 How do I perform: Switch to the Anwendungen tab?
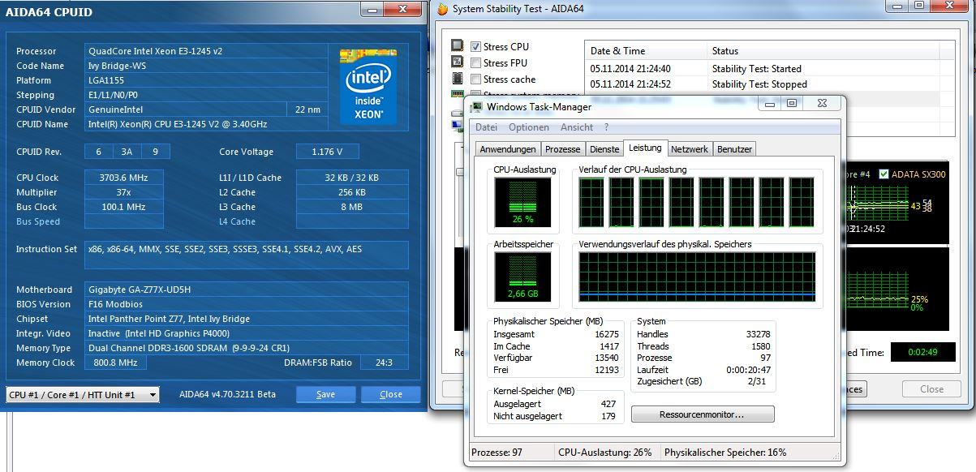point(508,149)
